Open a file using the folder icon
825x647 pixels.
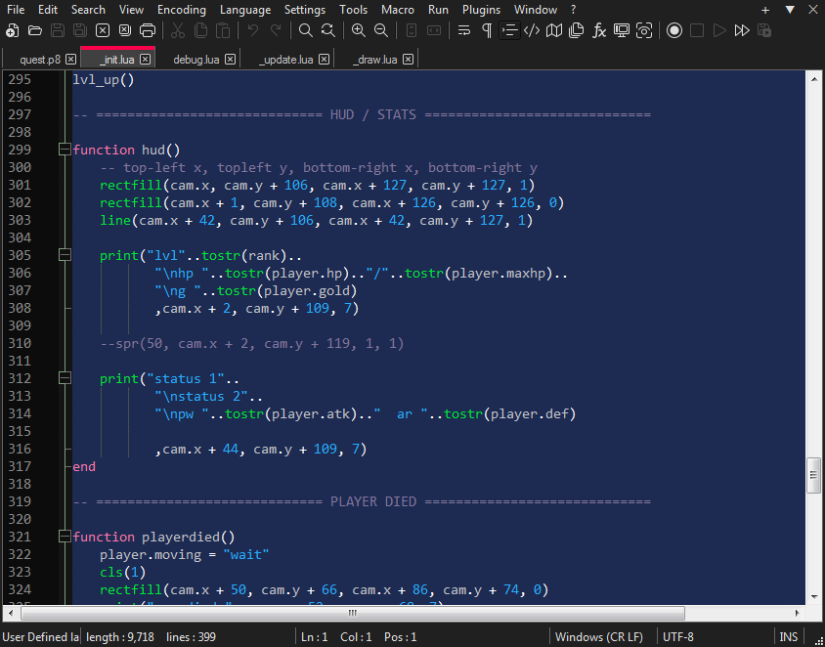pyautogui.click(x=35, y=30)
